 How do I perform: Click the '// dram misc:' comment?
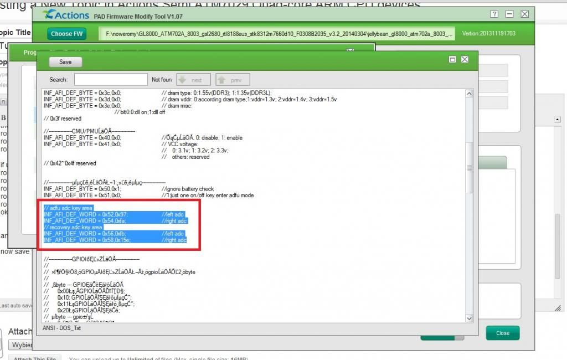click(177, 106)
